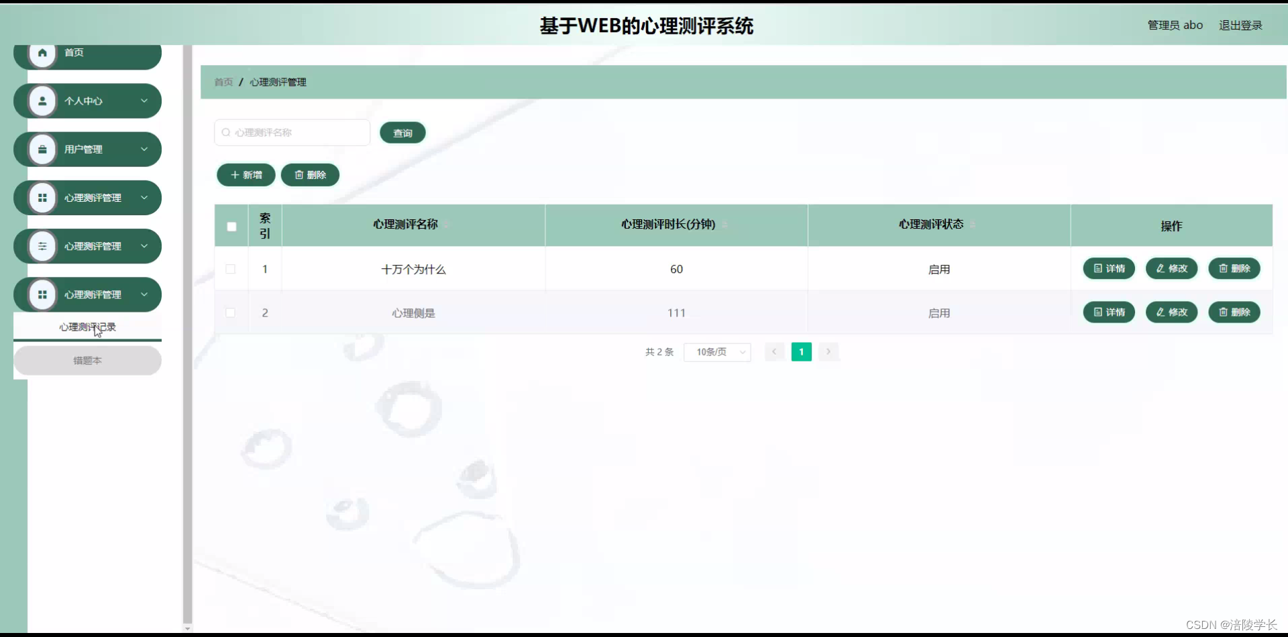Collapse the 用户管理 menu chevron

144,149
